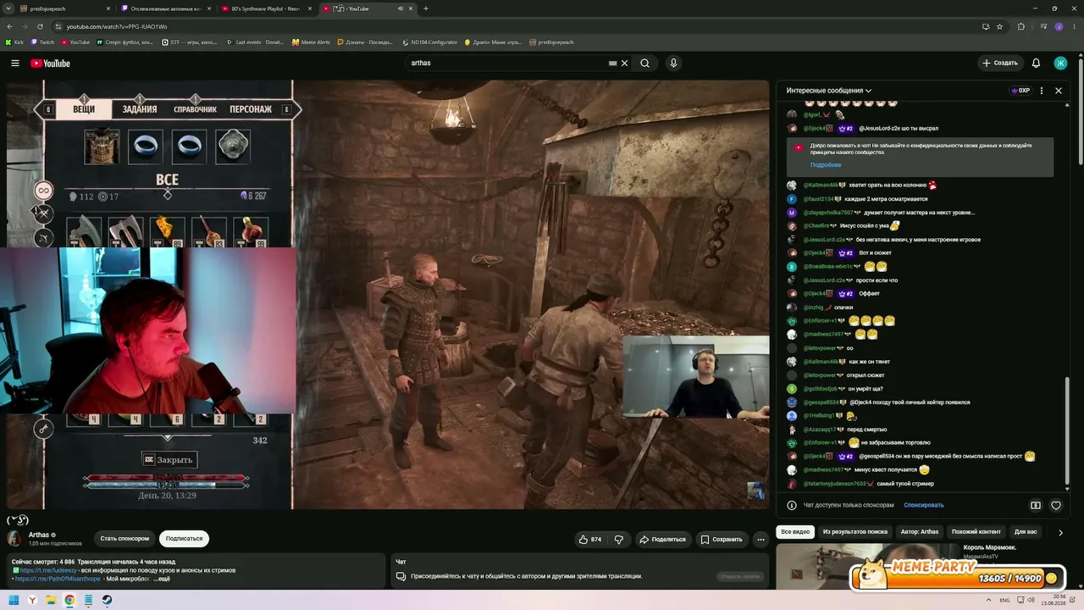Click the search magnifier button
This screenshot has height=610, width=1084.
coord(645,64)
